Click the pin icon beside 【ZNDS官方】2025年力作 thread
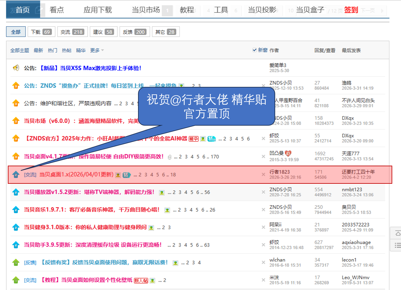This screenshot has width=401, height=290. tap(16, 138)
